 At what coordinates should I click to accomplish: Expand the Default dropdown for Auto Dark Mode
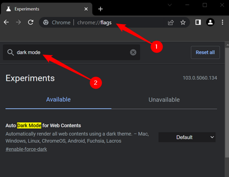[187, 137]
